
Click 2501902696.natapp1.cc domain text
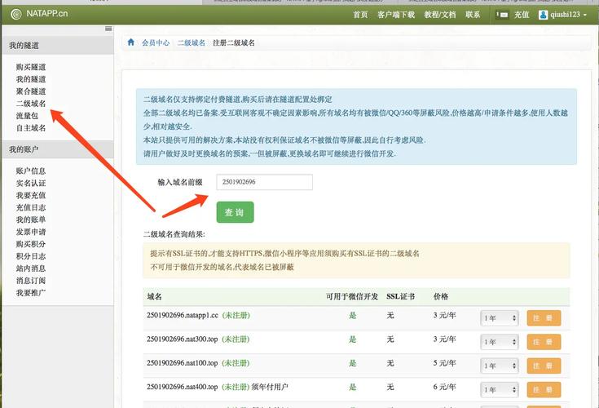(x=183, y=316)
